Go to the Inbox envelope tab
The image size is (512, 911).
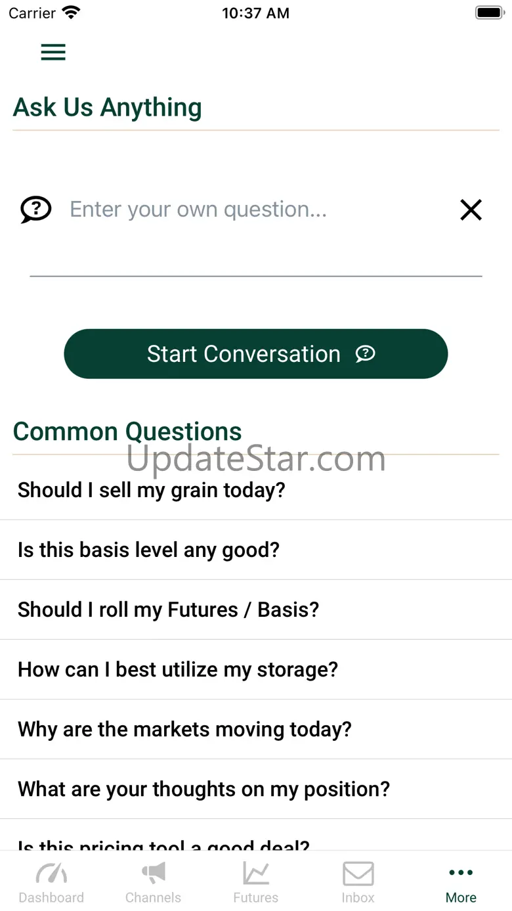[x=358, y=882]
